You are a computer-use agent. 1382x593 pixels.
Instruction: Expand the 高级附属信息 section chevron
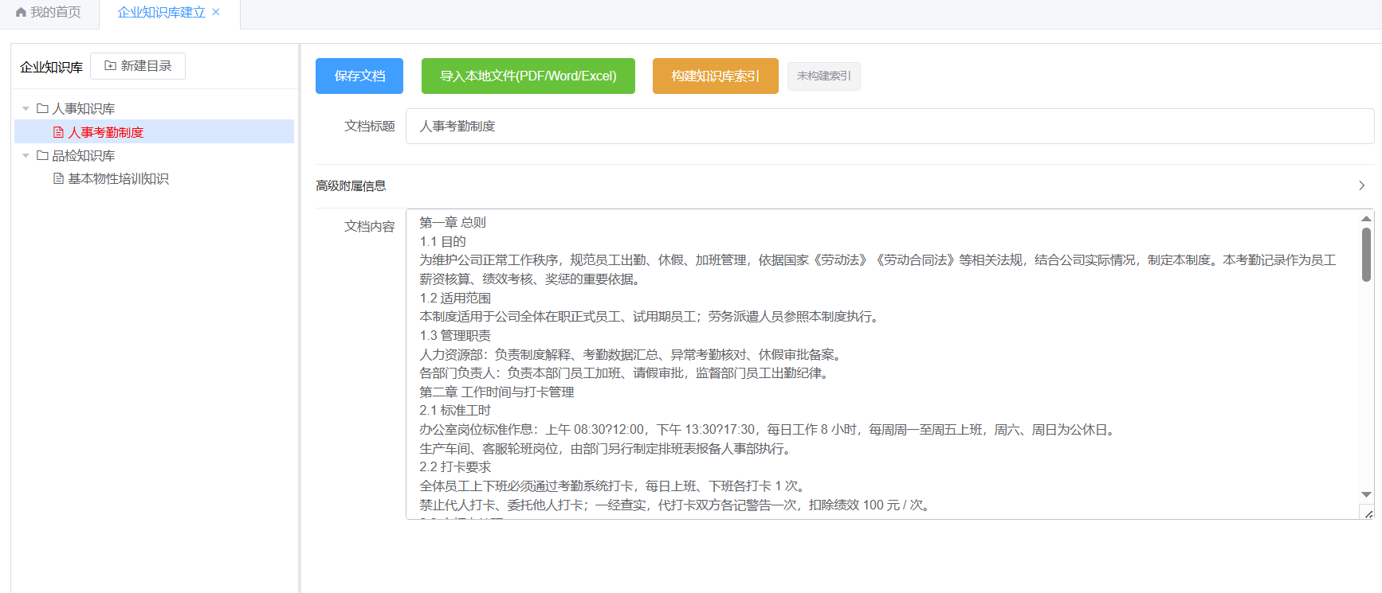tap(1362, 185)
